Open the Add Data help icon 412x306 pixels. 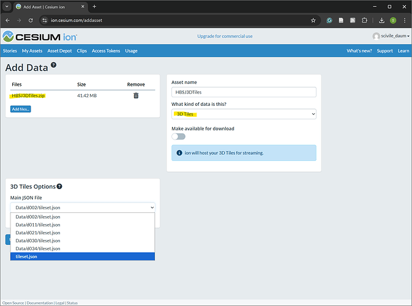click(54, 65)
